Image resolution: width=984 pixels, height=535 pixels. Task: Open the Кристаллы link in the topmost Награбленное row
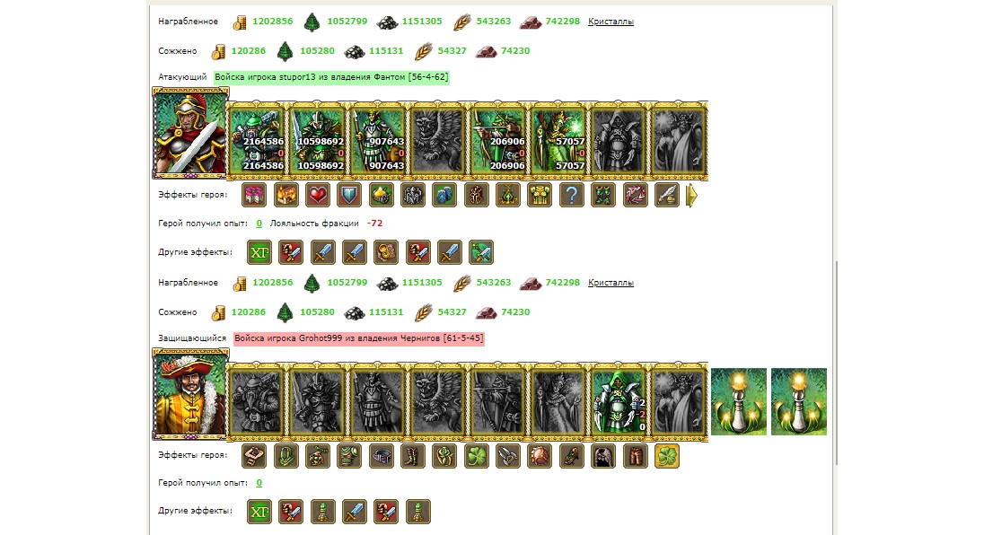pyautogui.click(x=611, y=22)
